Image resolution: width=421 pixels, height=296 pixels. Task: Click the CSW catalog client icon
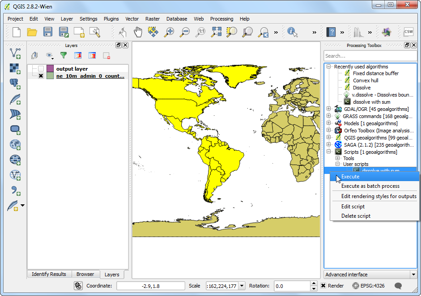[x=408, y=32]
